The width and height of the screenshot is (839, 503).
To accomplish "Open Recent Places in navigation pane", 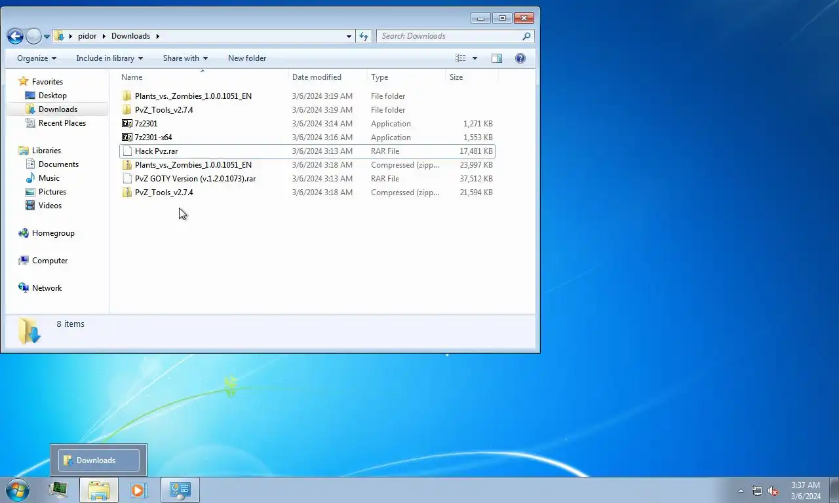I will (x=62, y=123).
